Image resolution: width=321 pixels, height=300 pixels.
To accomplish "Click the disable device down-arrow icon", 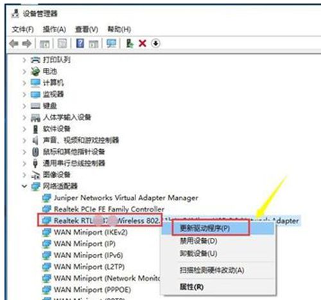I will pos(155,44).
